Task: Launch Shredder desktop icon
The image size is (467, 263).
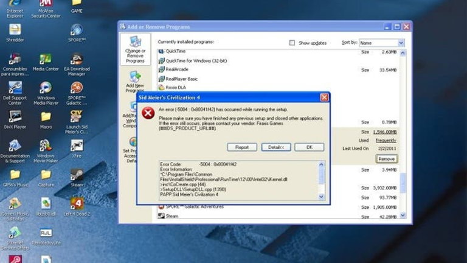Action: pyautogui.click(x=15, y=33)
